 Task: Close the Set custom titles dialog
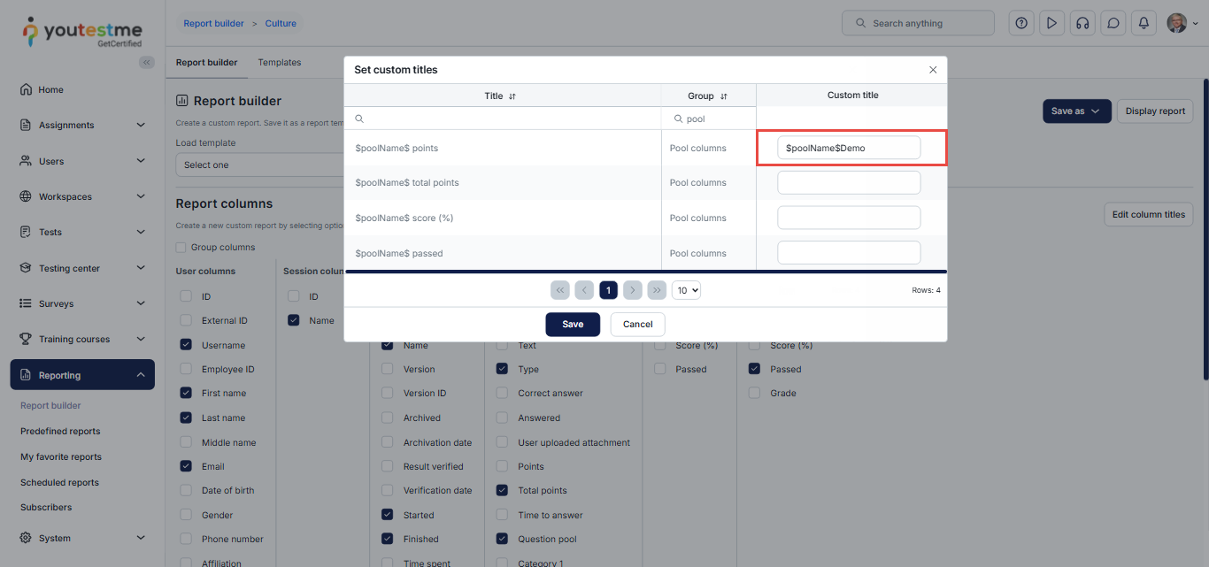932,70
